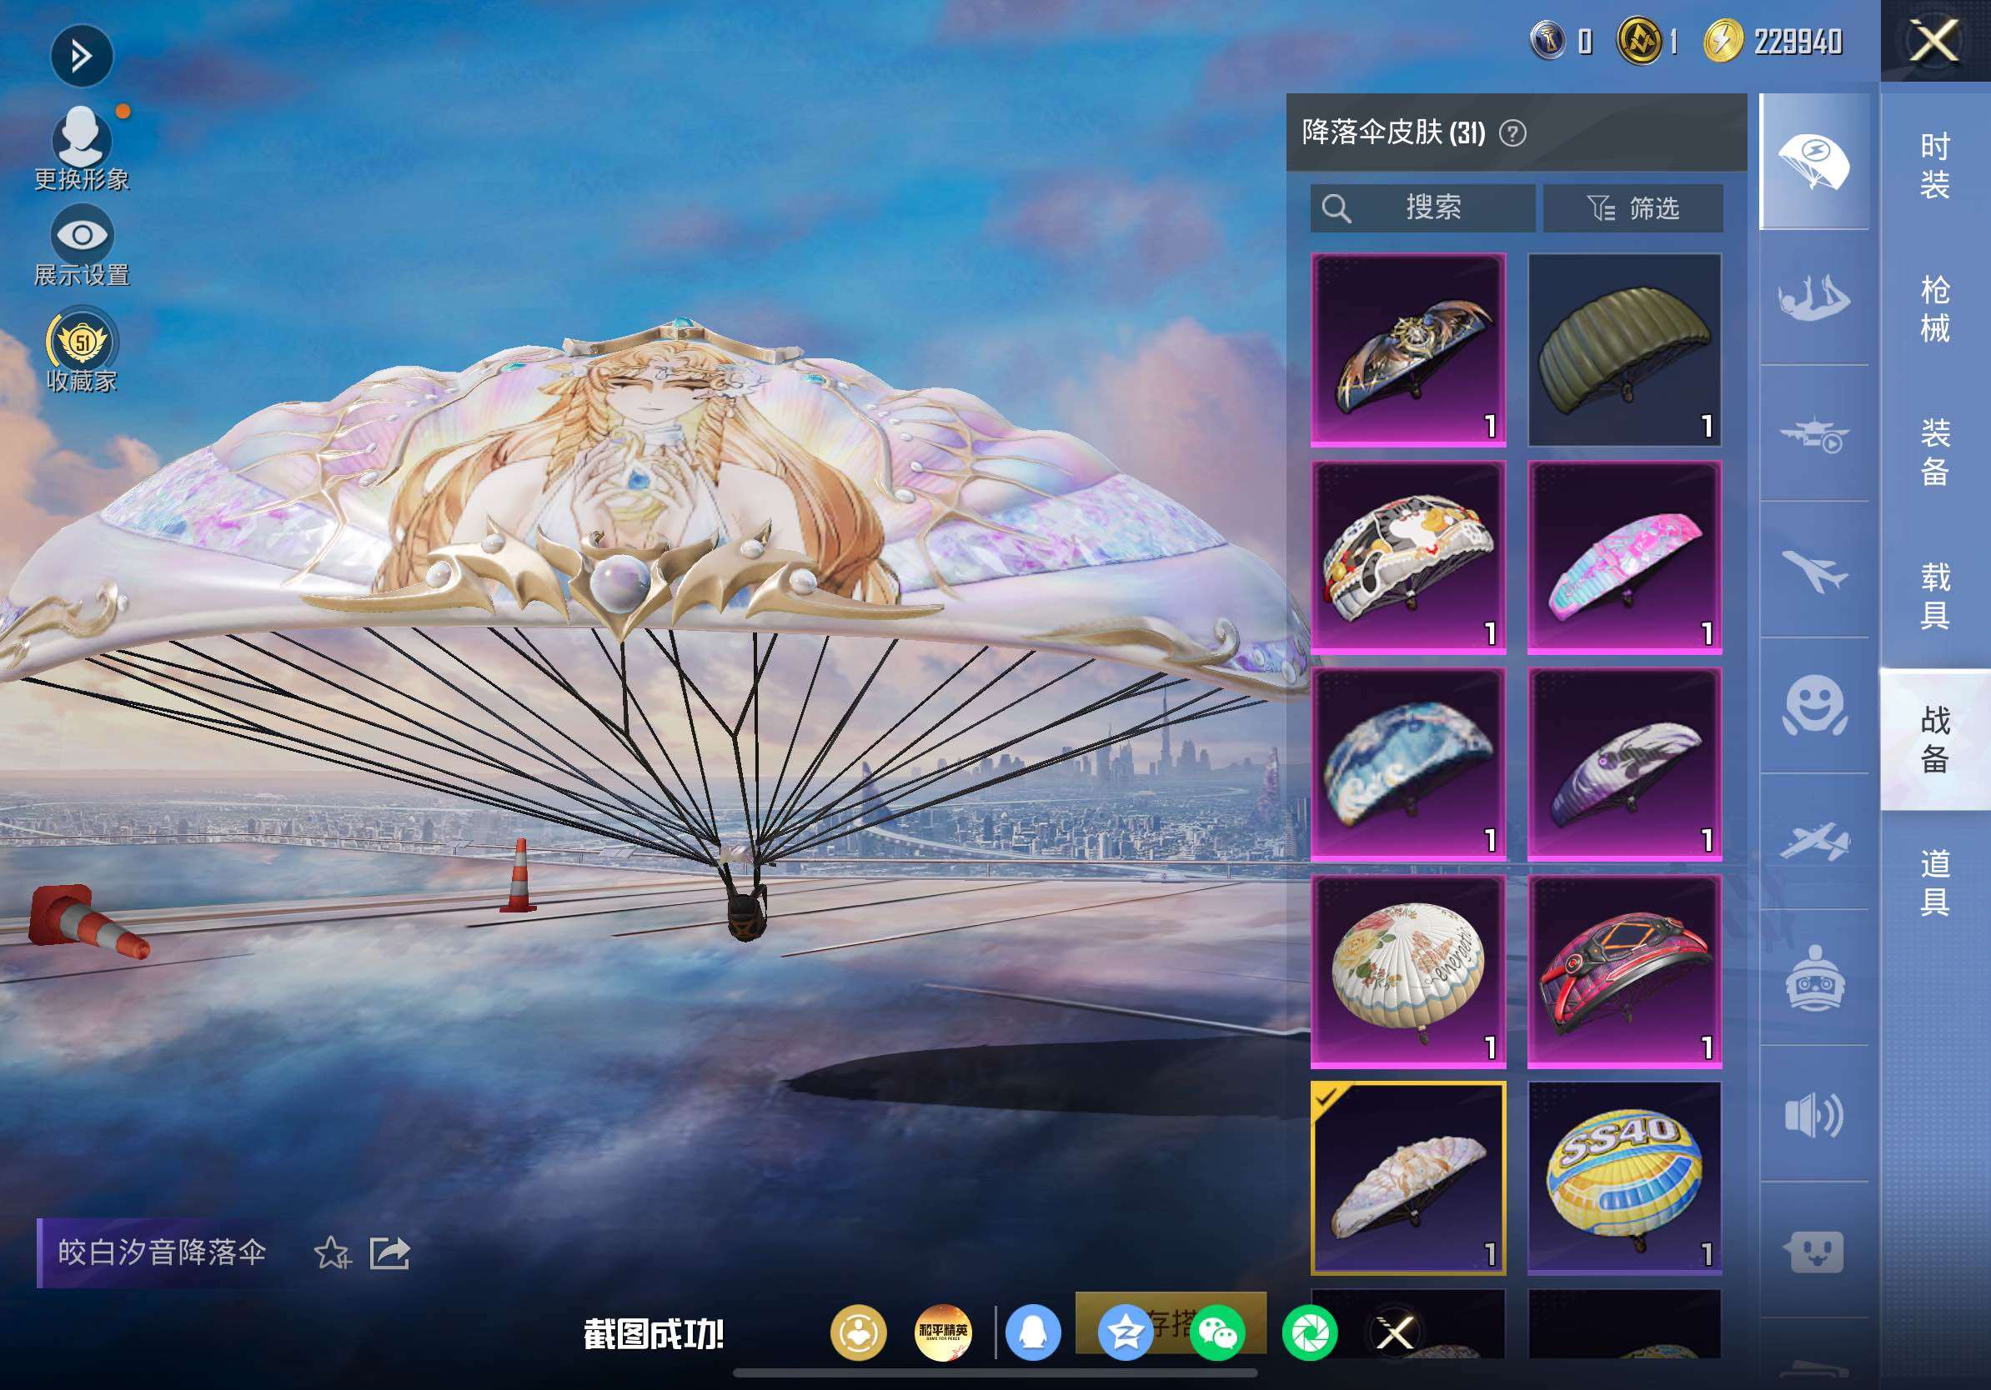
Task: Select the propeller plane category icon
Action: coord(1813,842)
